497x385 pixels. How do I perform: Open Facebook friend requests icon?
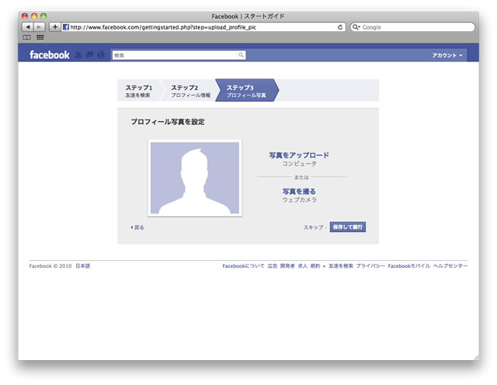pyautogui.click(x=78, y=55)
